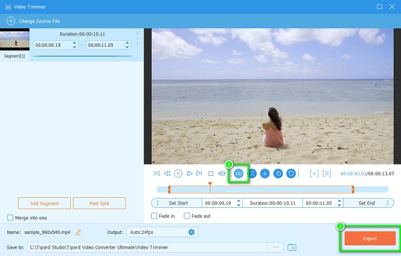401x256 pixels.
Task: Click the Segment[1] progress bar line
Action: pyautogui.click(x=82, y=56)
